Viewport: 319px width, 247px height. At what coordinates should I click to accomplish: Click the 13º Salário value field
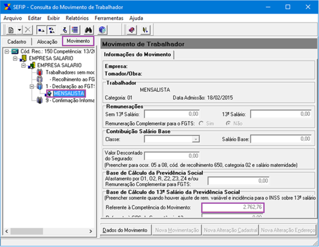281,114
